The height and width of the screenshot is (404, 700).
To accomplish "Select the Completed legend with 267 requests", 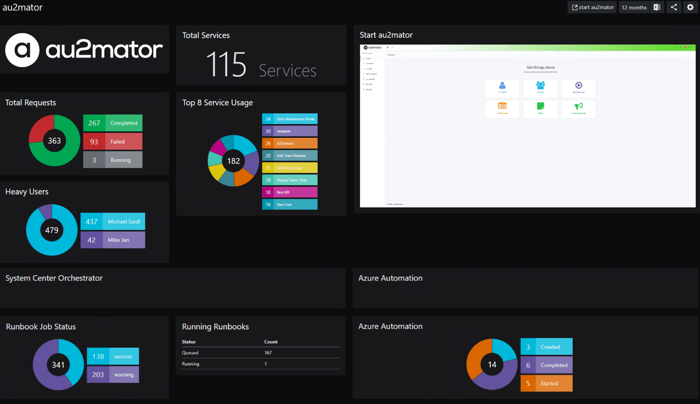I will pyautogui.click(x=112, y=123).
